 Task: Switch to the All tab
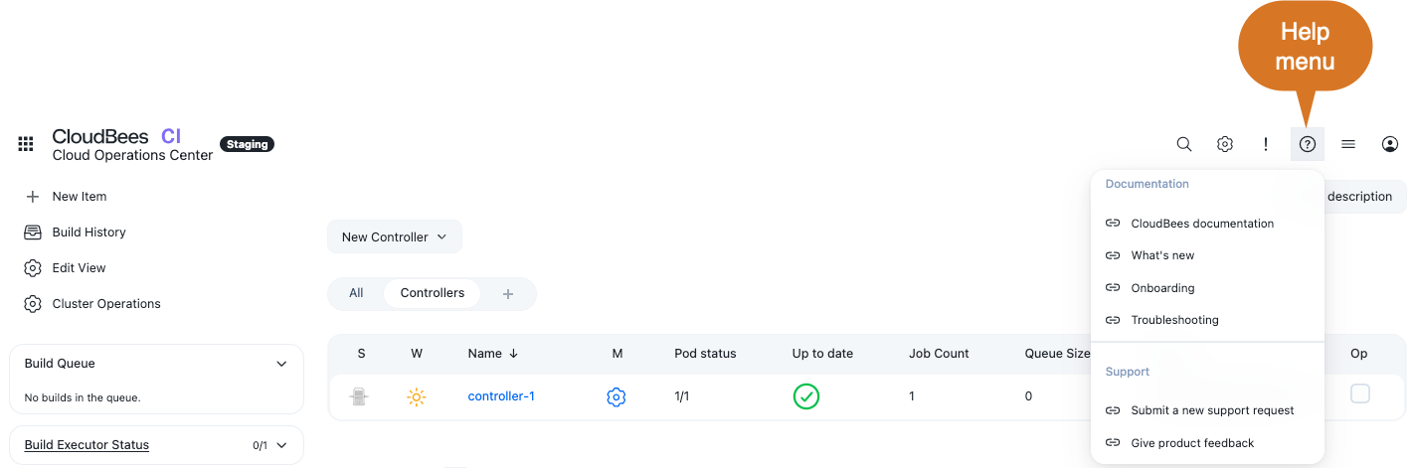(356, 293)
